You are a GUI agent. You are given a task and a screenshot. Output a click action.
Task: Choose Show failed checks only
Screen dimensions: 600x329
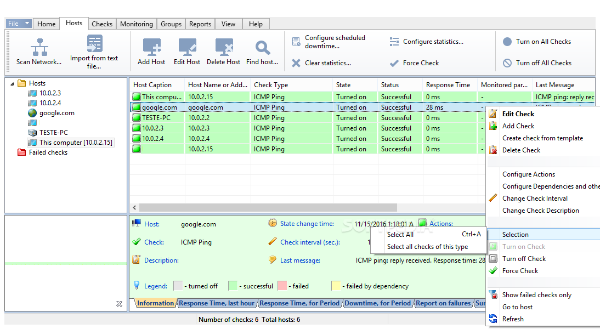[536, 295]
